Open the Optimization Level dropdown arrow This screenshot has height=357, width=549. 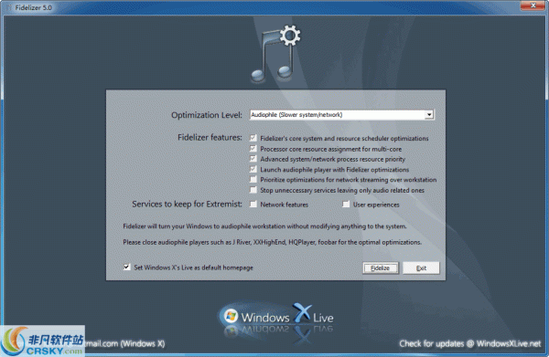coord(429,115)
